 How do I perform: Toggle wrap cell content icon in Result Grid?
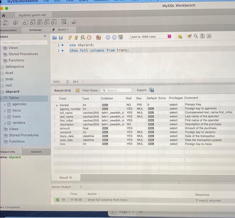[77, 90]
